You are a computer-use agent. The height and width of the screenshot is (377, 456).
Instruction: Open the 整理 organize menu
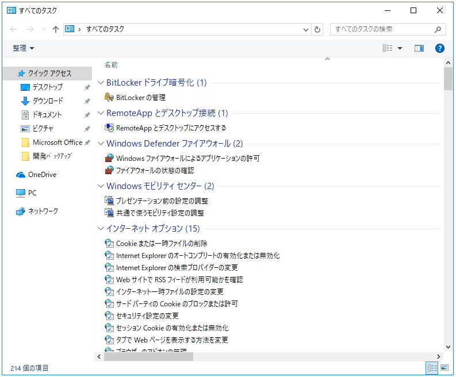point(23,48)
